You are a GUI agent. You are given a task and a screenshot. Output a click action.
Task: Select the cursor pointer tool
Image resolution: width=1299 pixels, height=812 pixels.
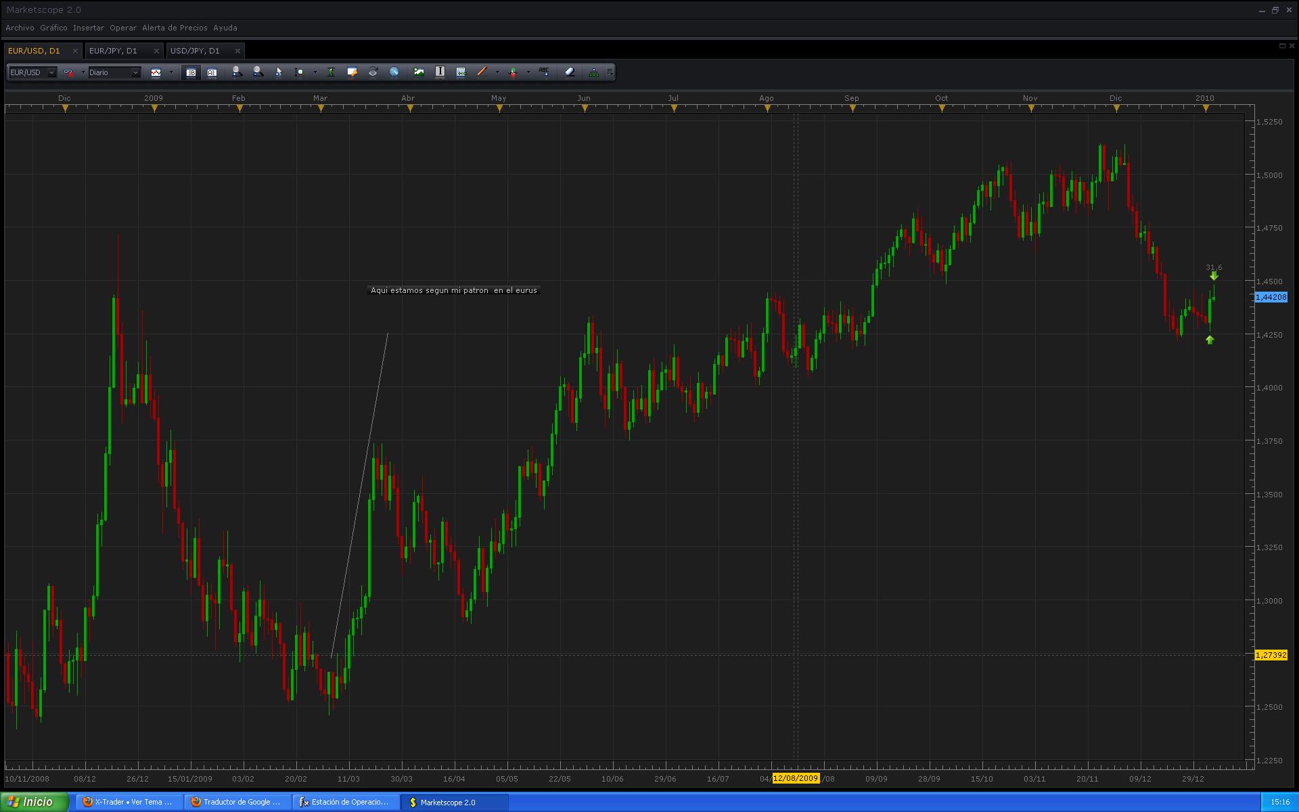pyautogui.click(x=278, y=72)
